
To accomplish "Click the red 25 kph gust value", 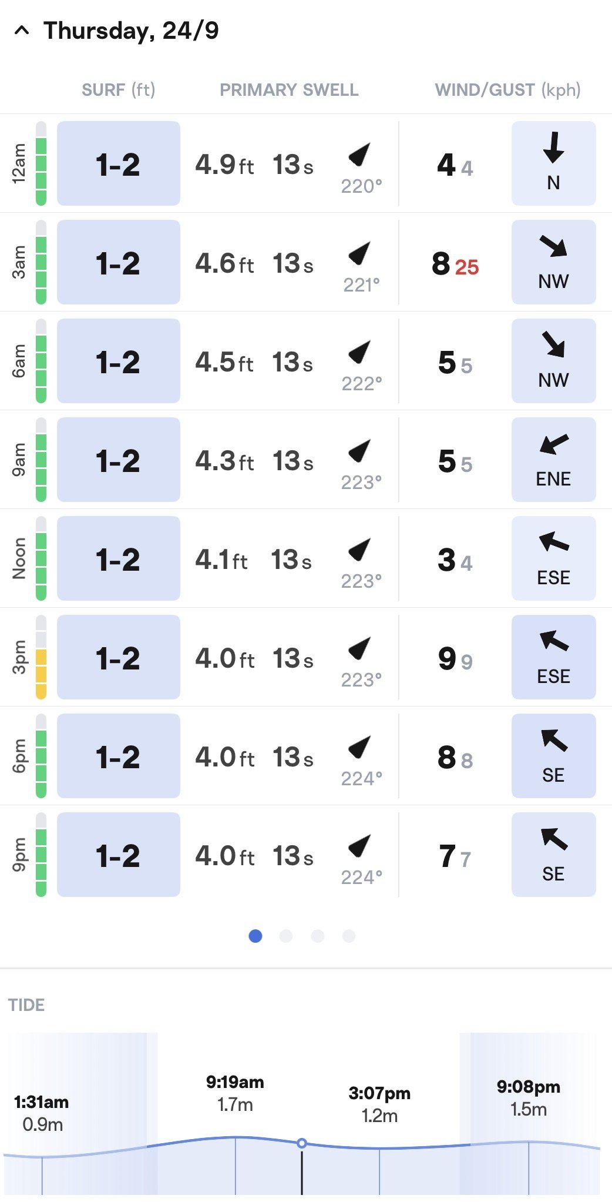I will (467, 267).
